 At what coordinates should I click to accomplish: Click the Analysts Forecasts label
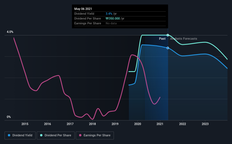coord(183,39)
